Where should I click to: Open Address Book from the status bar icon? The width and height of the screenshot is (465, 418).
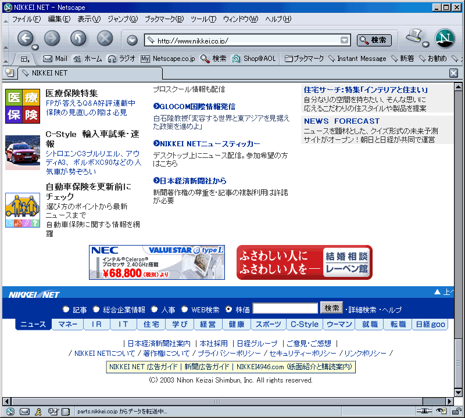66,411
